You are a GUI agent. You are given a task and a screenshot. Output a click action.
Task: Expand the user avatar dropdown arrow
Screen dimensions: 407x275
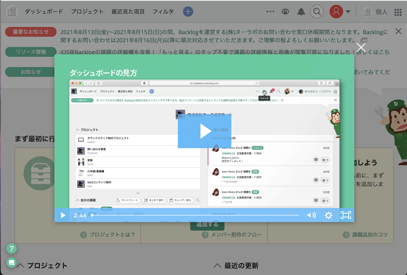point(348,12)
